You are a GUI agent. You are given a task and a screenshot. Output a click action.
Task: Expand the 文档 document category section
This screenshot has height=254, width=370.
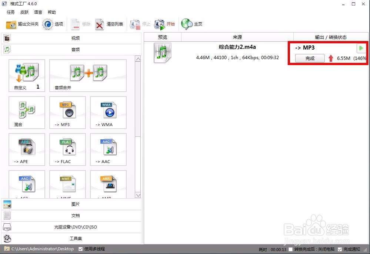click(71, 216)
